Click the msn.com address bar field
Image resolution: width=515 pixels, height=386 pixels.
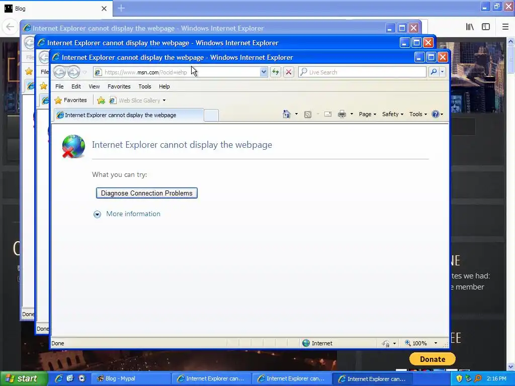click(180, 72)
